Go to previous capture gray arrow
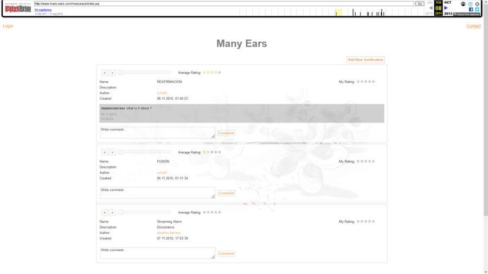Image resolution: width=488 pixels, height=274 pixels. (431, 8)
